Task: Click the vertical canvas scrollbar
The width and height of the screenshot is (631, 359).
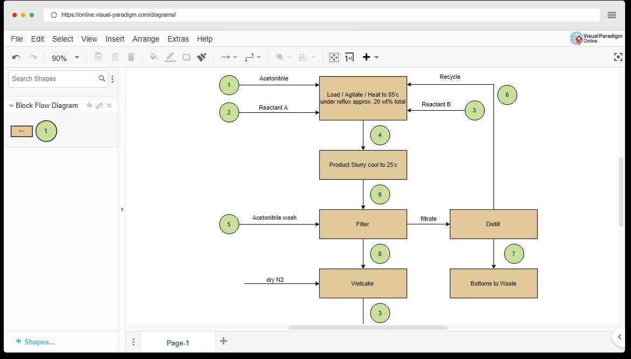Action: [x=621, y=192]
